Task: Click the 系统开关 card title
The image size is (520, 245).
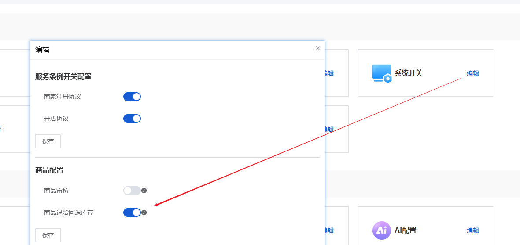Action: pos(409,73)
